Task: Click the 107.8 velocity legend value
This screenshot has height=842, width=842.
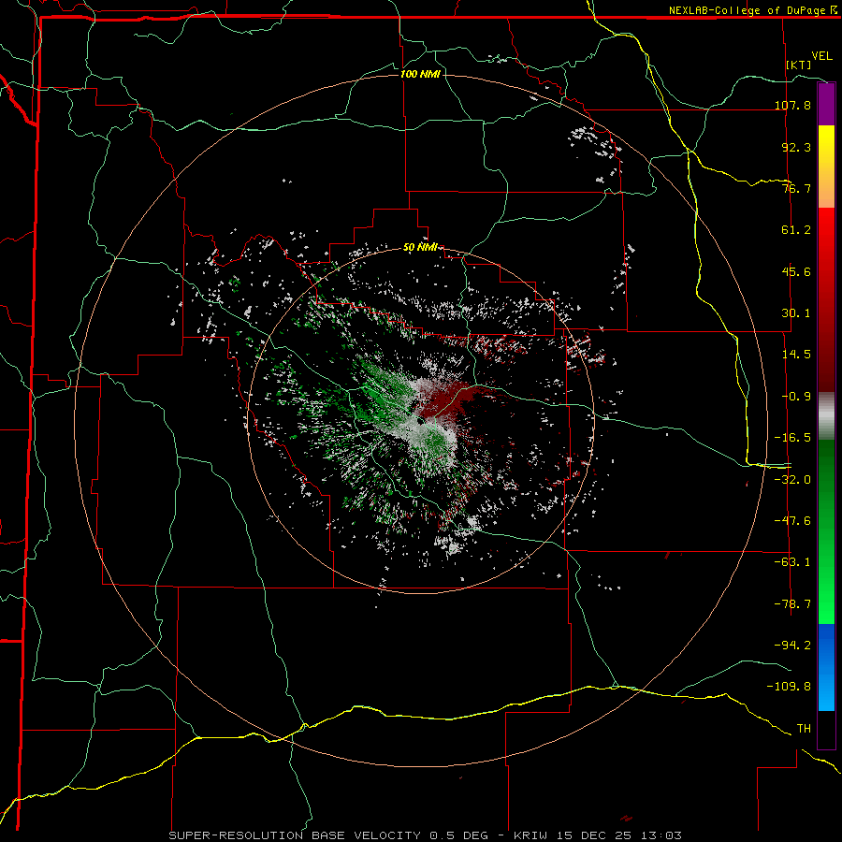Action: (x=793, y=105)
